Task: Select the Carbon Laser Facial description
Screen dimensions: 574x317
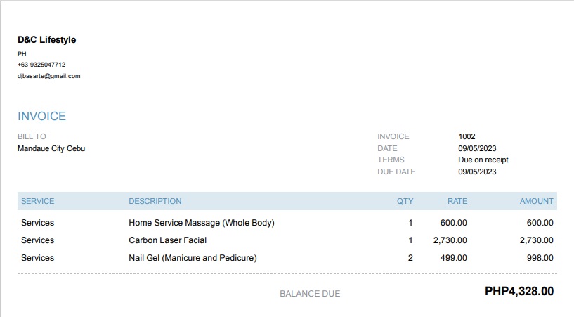Action: [x=167, y=240]
